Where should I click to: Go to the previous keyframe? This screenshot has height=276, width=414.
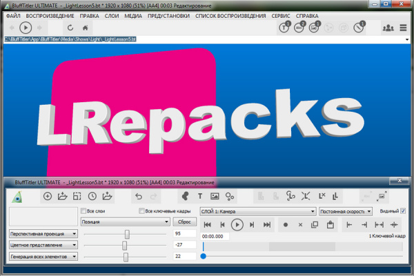click(x=222, y=225)
